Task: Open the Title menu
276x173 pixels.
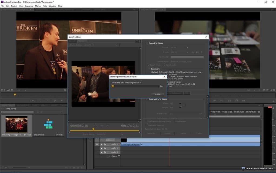Action: pos(45,6)
